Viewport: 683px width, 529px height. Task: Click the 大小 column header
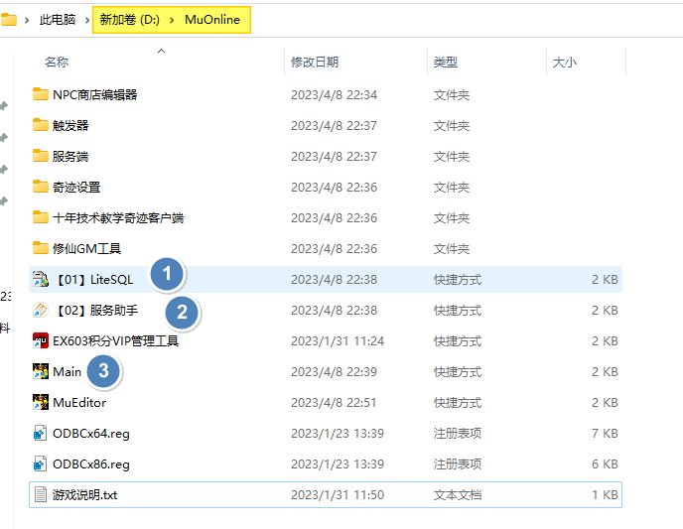563,63
